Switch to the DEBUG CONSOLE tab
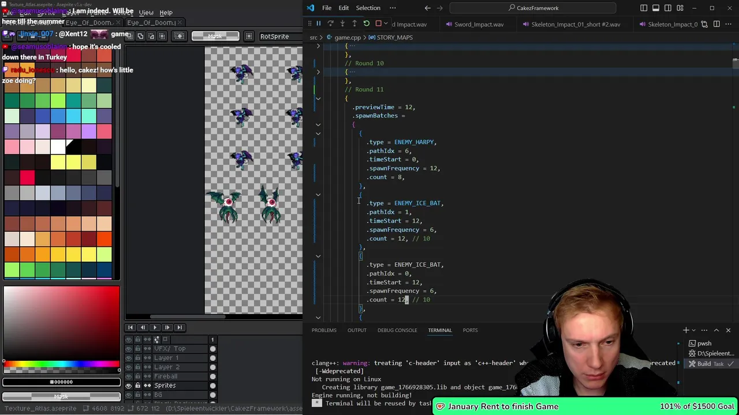This screenshot has width=739, height=415. (397, 330)
